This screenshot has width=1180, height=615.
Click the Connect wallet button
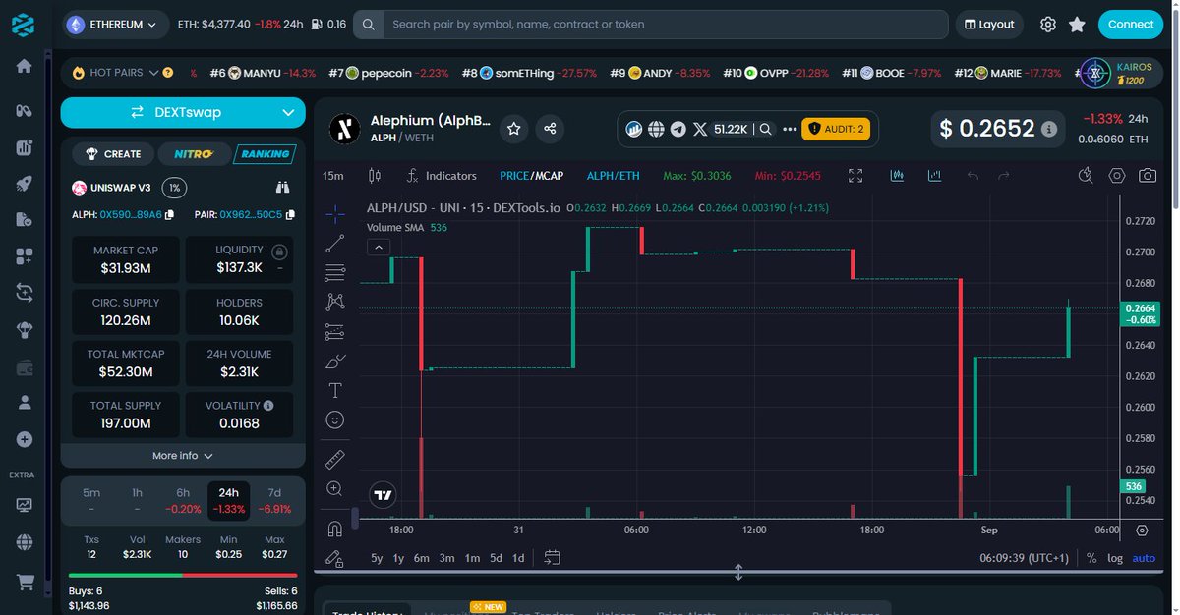click(x=1131, y=25)
